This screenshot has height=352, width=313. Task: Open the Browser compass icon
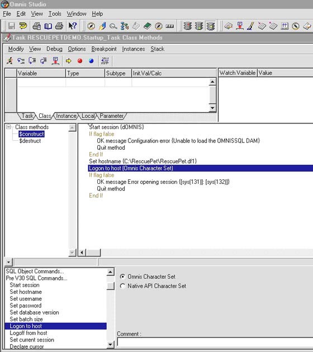91,26
